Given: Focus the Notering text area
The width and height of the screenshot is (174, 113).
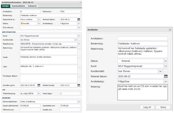Looking at the screenshot, I should pos(143,92).
